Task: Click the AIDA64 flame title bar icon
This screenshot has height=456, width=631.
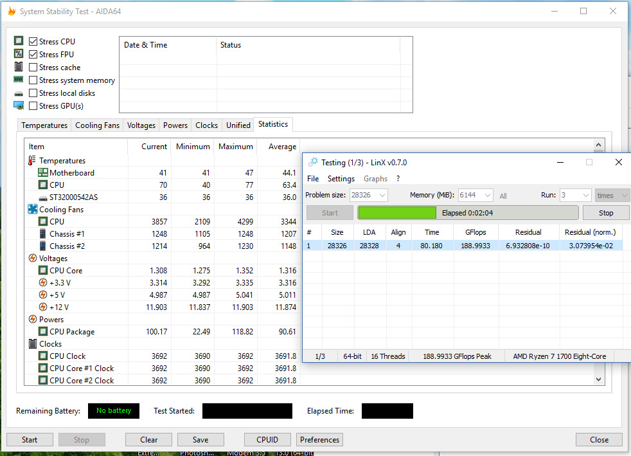Action: tap(12, 11)
